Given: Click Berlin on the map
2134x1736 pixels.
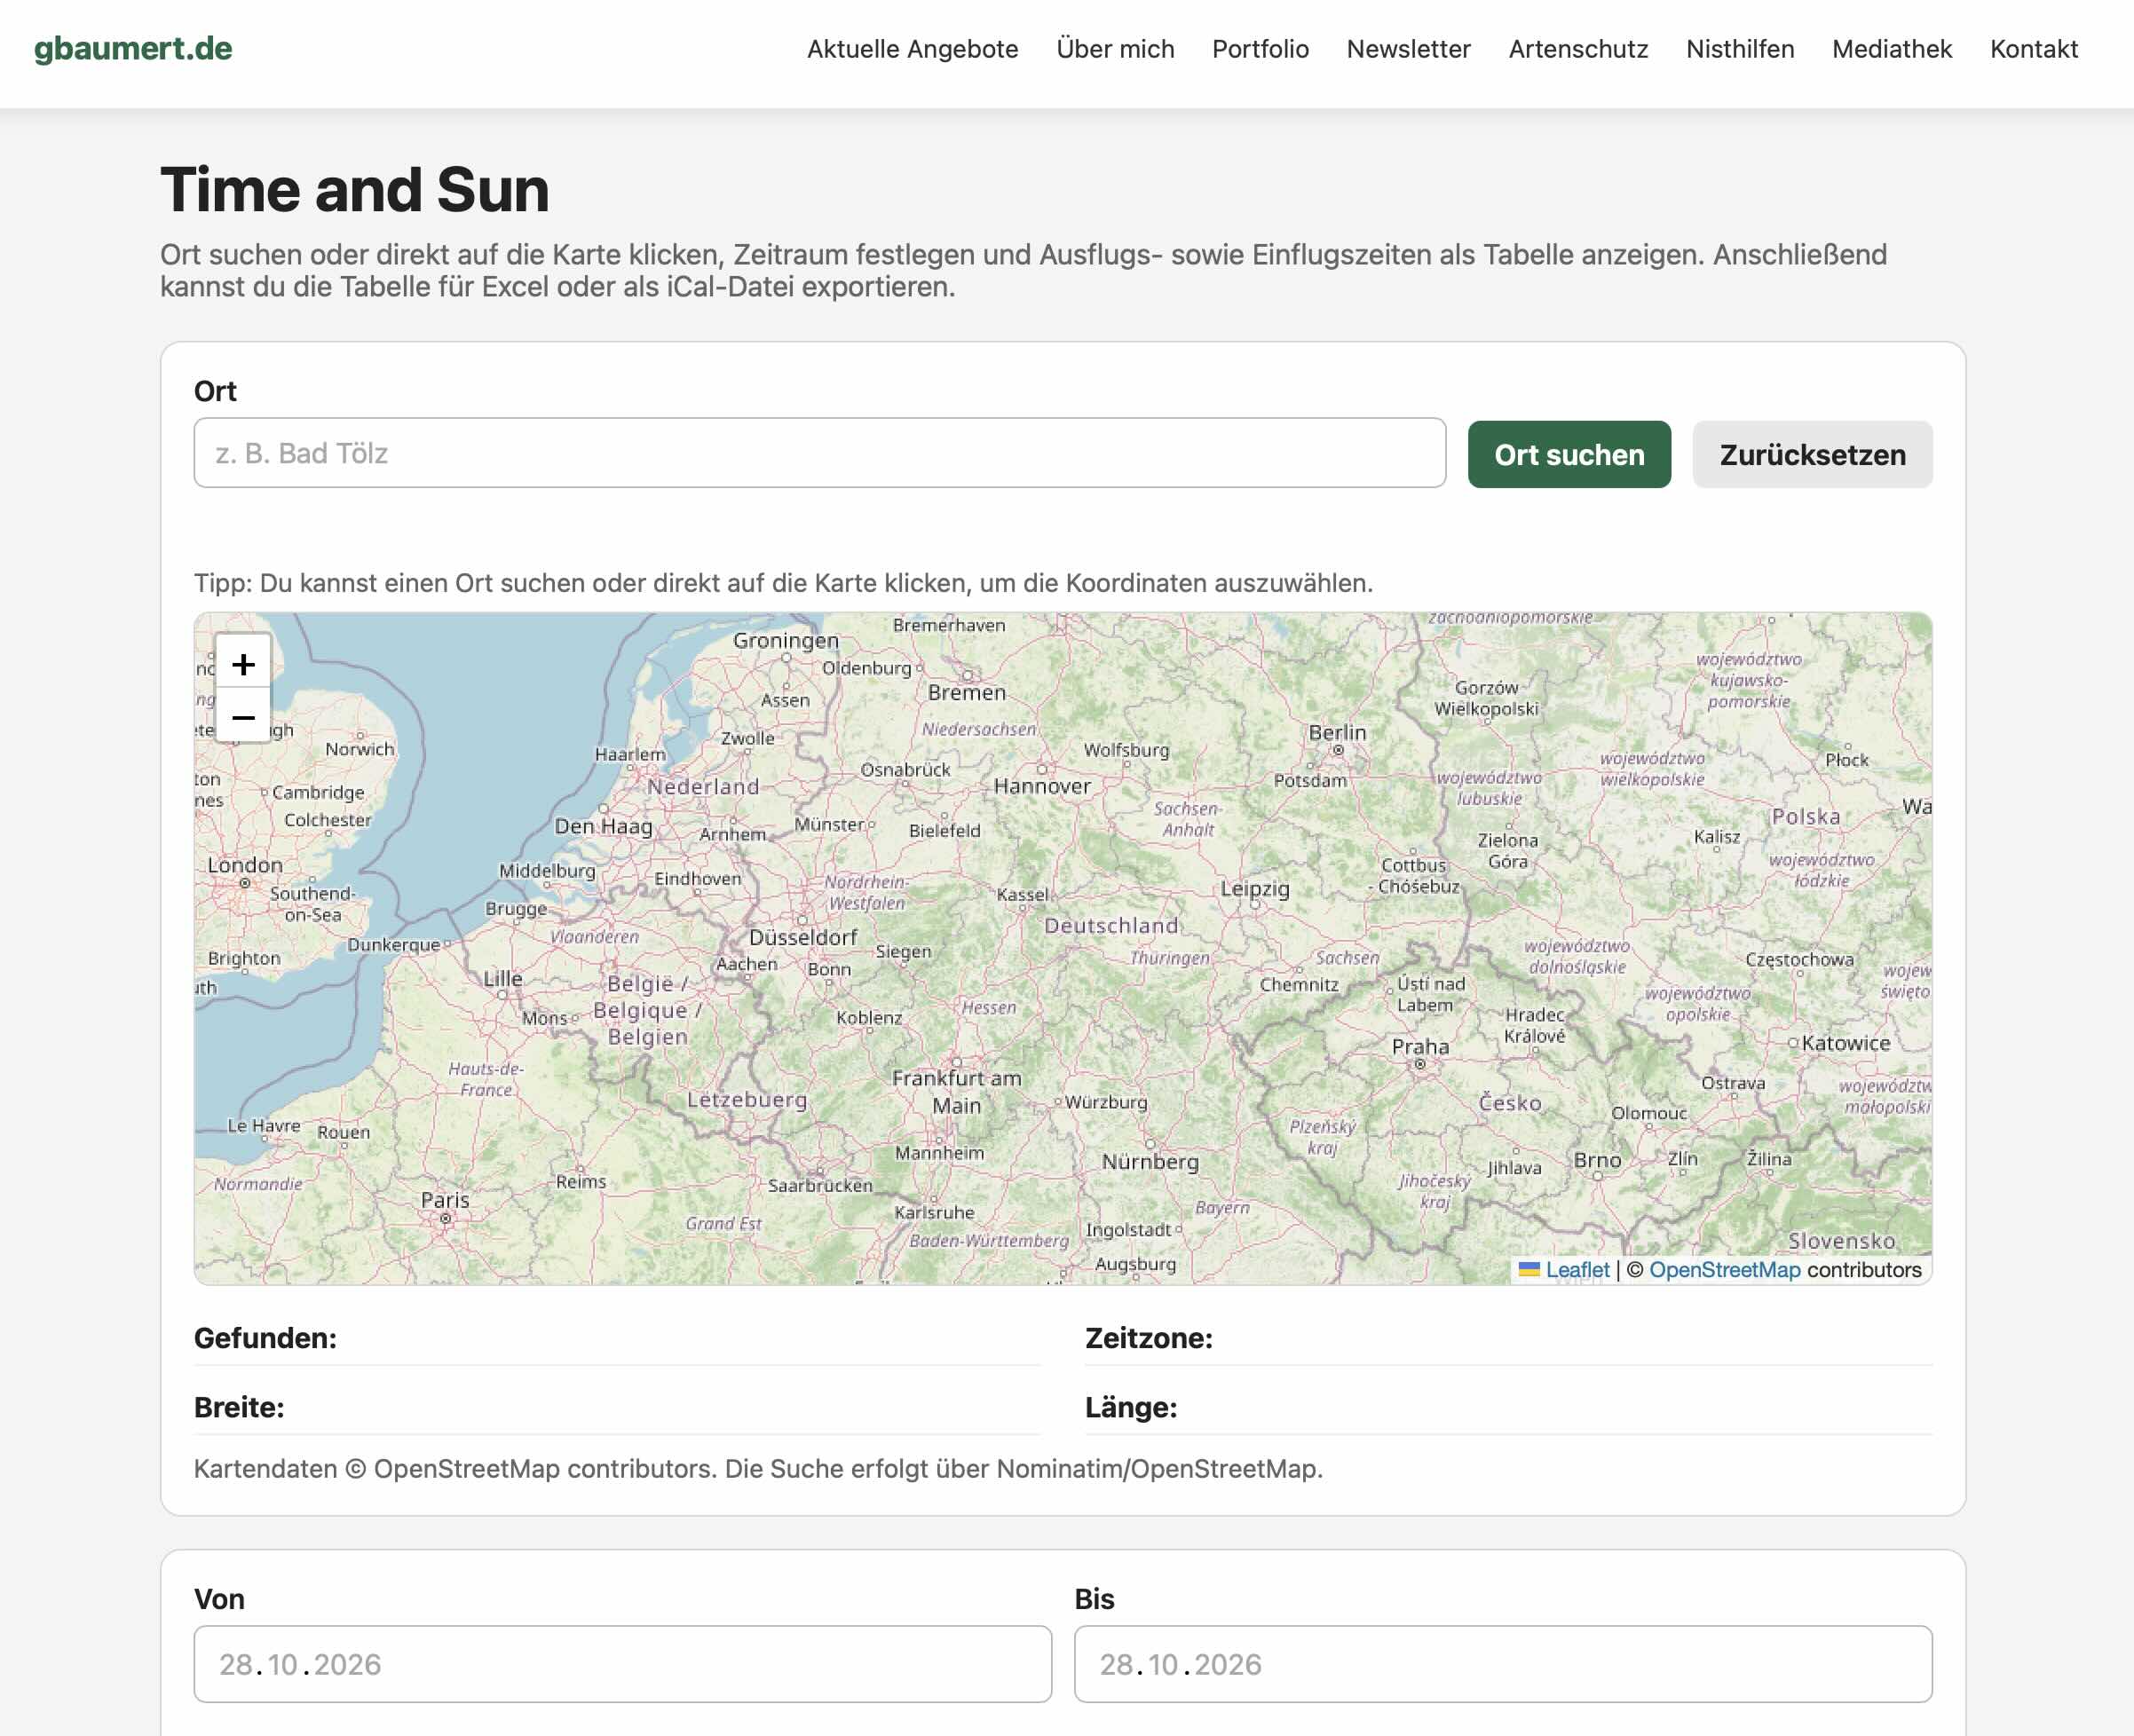Looking at the screenshot, I should (1337, 733).
